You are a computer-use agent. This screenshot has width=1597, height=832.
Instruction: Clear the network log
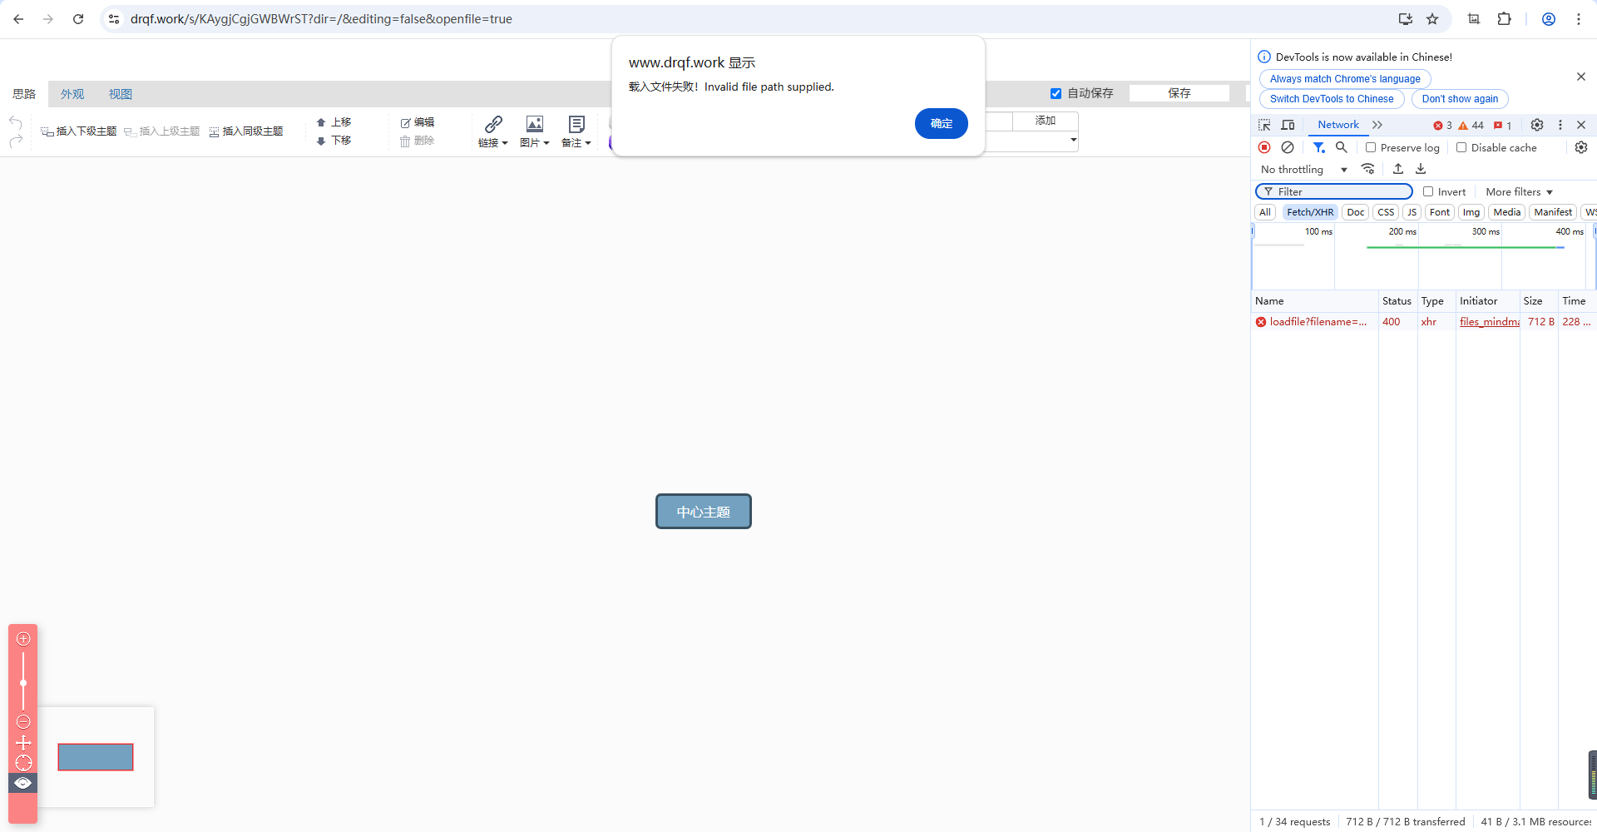pos(1288,147)
